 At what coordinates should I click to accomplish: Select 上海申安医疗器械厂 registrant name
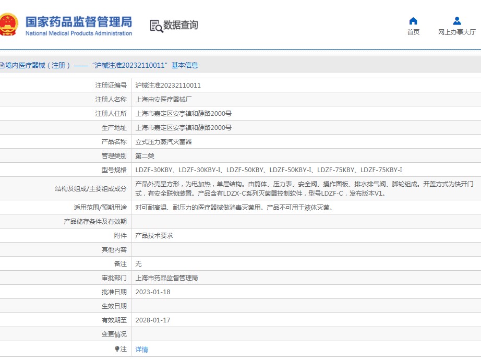(x=163, y=100)
